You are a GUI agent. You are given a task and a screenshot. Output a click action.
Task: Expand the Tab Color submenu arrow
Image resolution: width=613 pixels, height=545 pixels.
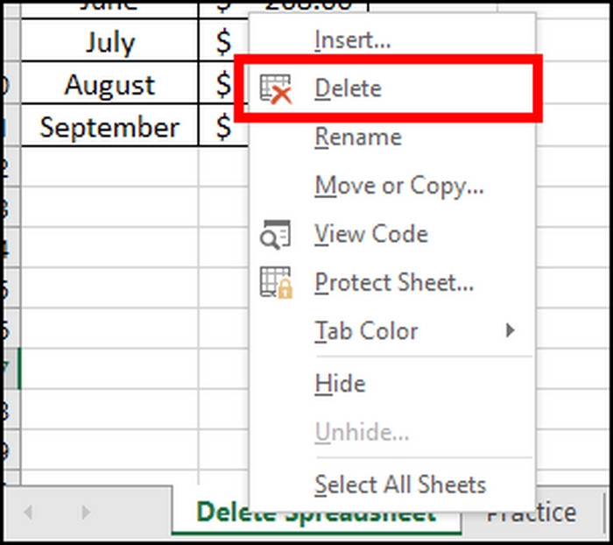(510, 330)
